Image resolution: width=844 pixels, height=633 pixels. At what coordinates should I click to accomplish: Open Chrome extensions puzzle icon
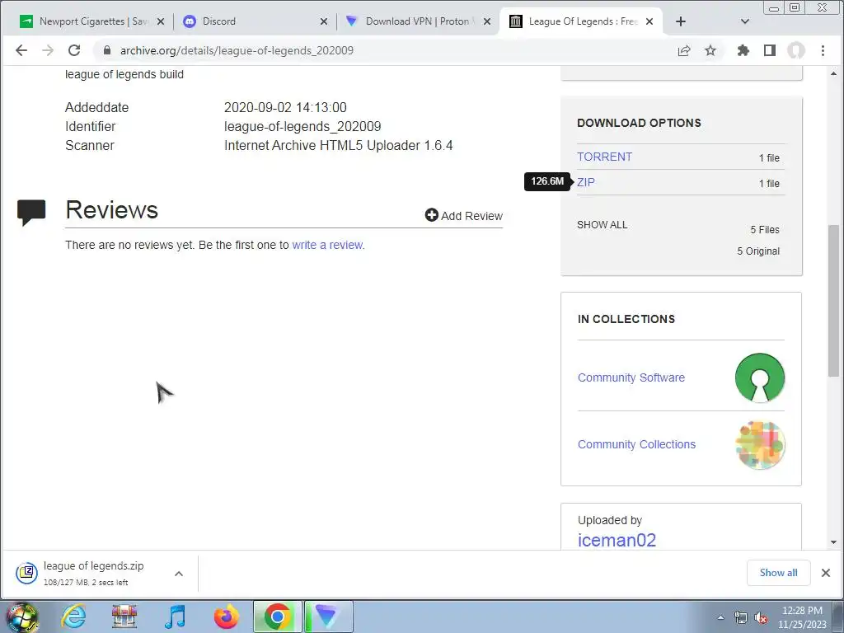[743, 50]
